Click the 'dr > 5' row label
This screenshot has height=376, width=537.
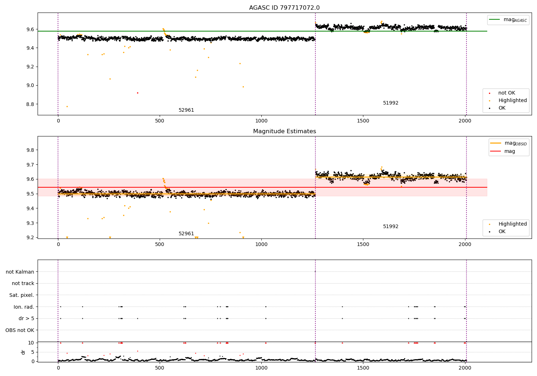(x=26, y=319)
